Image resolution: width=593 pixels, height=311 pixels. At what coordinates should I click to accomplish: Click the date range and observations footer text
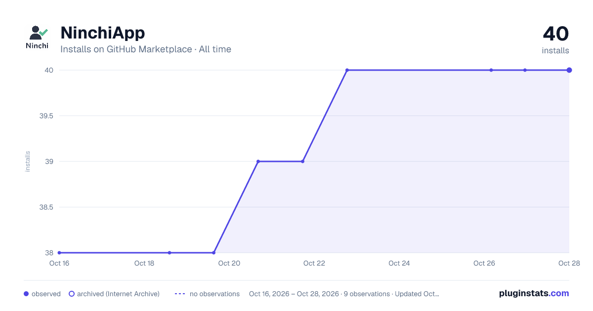coord(344,294)
